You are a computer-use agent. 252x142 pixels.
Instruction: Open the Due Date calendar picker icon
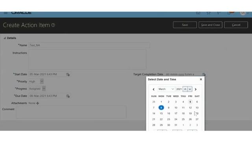click(x=68, y=96)
